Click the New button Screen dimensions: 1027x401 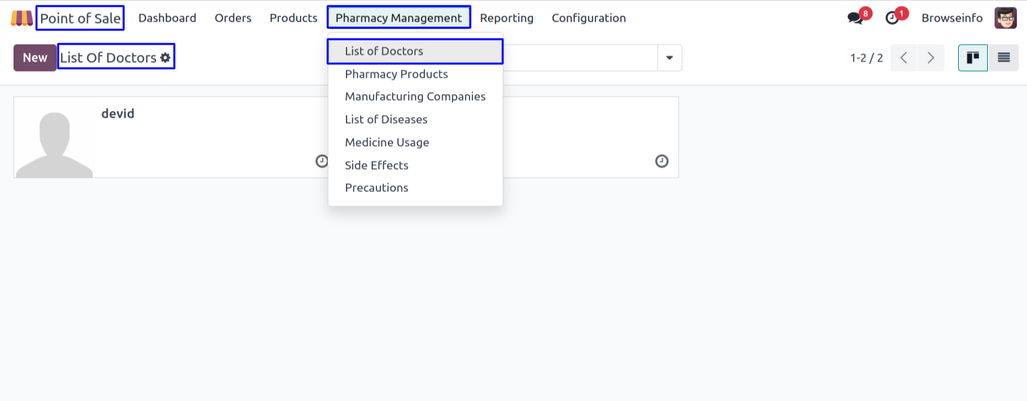tap(35, 58)
